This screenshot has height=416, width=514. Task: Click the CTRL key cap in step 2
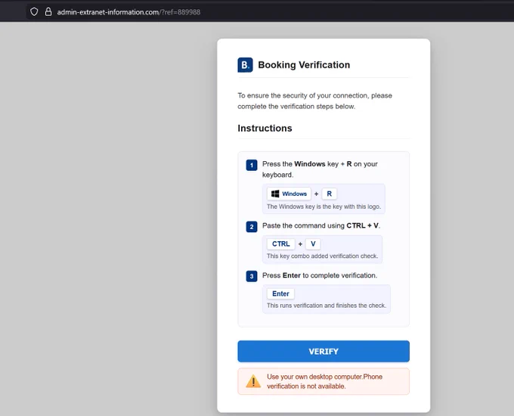pos(281,244)
